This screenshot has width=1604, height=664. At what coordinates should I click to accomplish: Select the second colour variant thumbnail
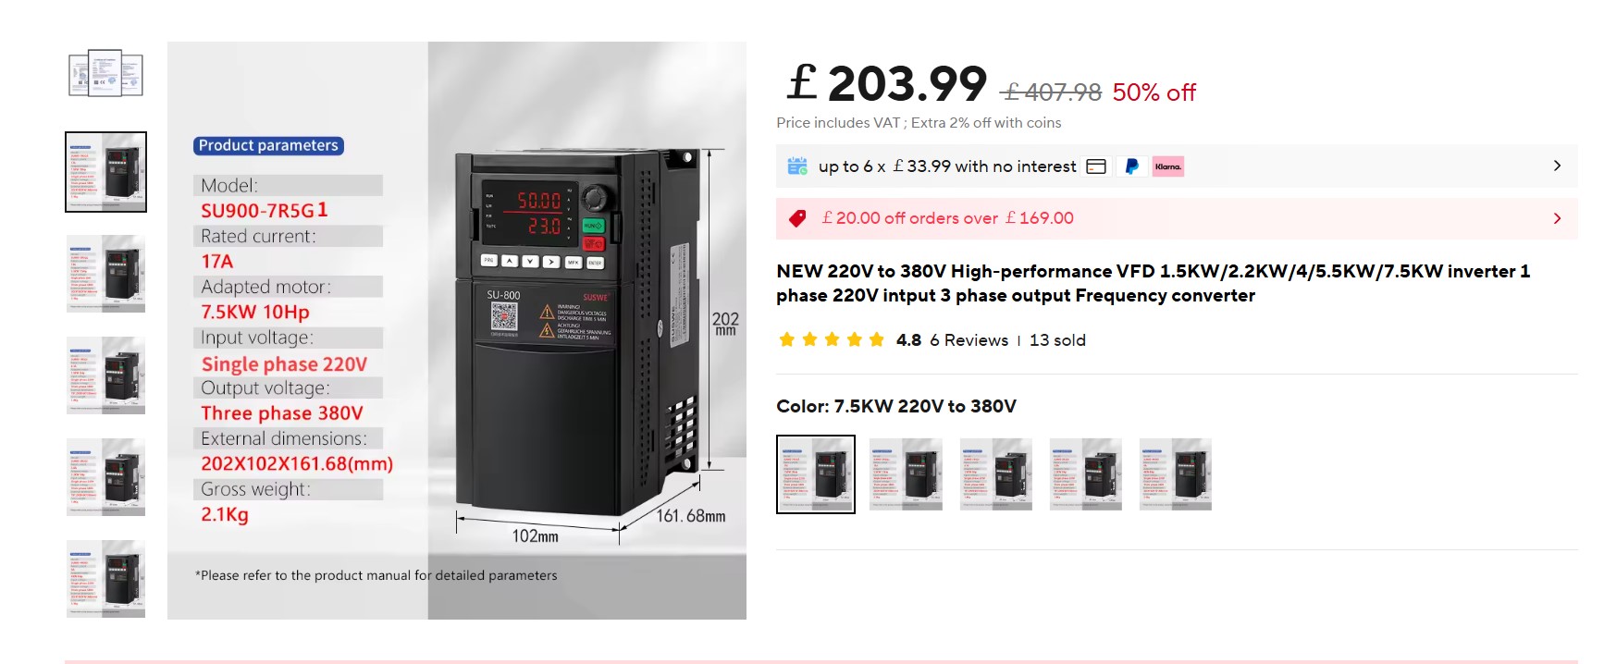tap(906, 474)
